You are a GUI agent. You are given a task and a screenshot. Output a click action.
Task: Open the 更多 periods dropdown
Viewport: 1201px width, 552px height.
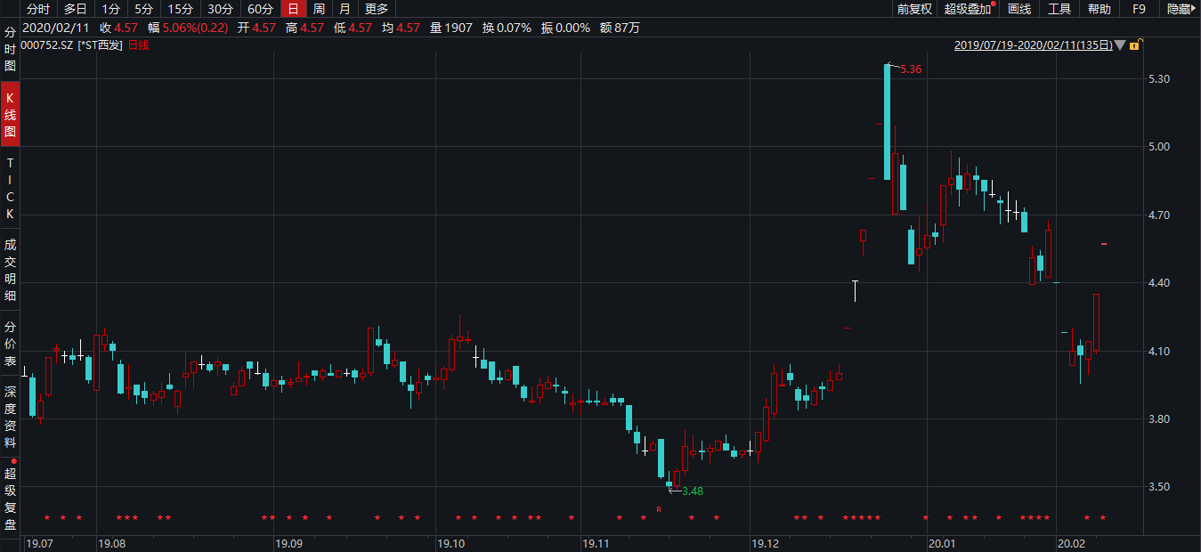click(377, 9)
